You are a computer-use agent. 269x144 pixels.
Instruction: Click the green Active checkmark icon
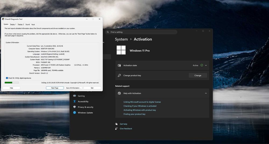(x=202, y=65)
